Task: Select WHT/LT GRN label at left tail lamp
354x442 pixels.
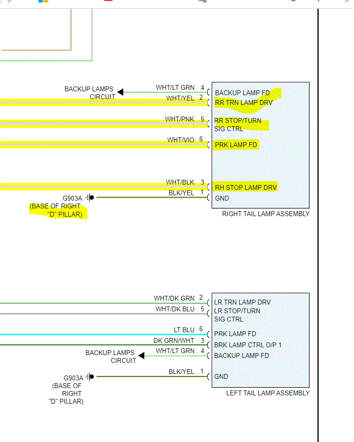Action: (x=175, y=351)
